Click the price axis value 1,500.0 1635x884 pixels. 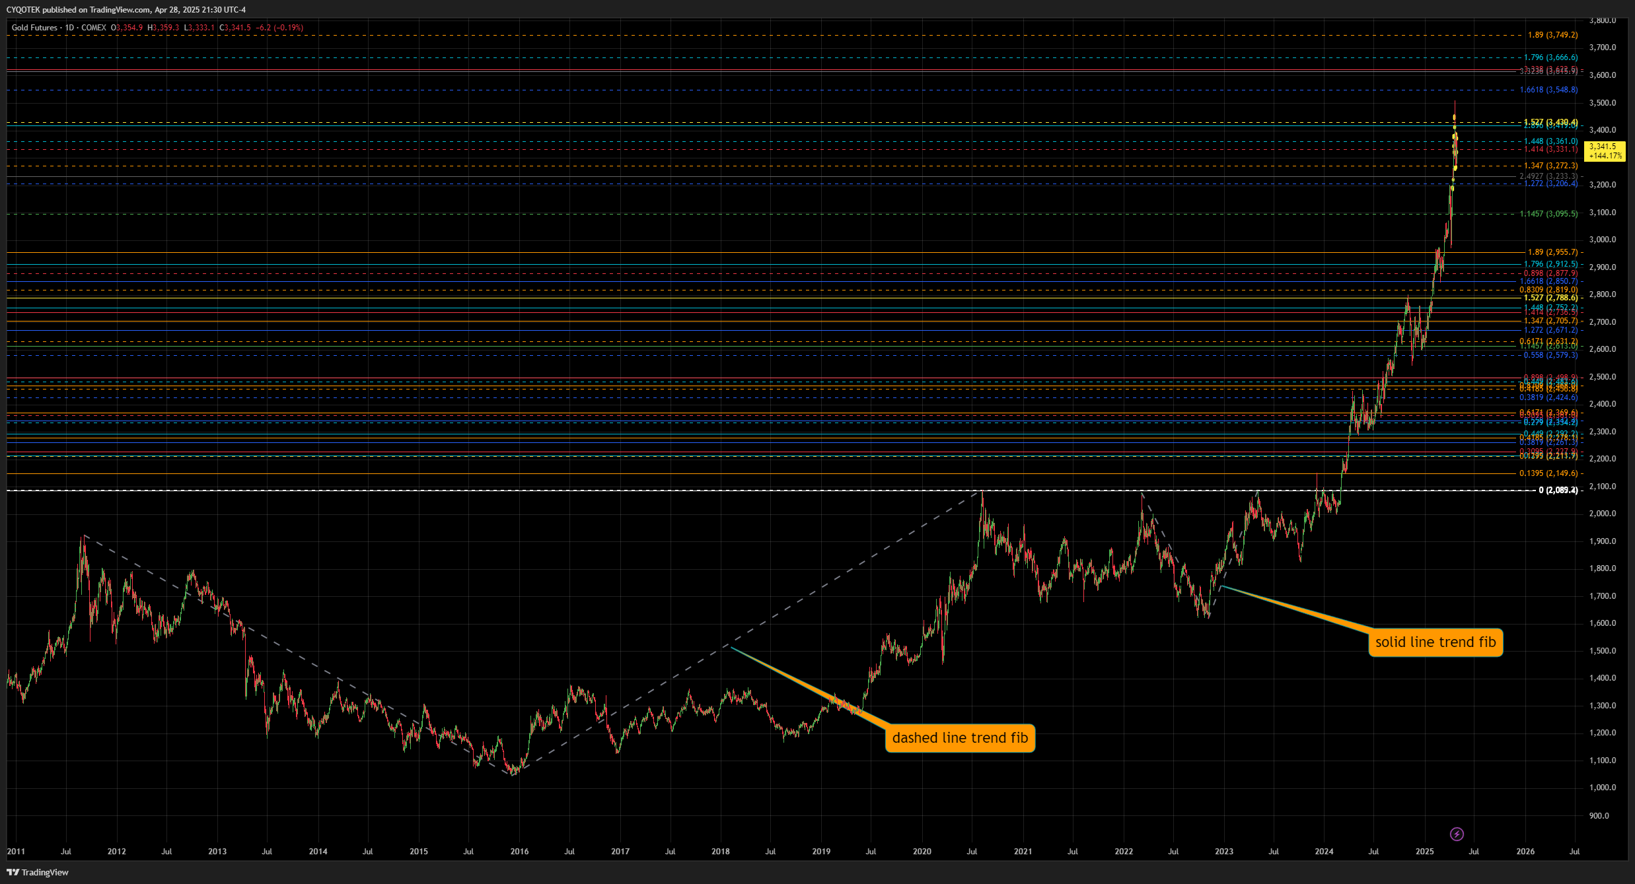1603,651
